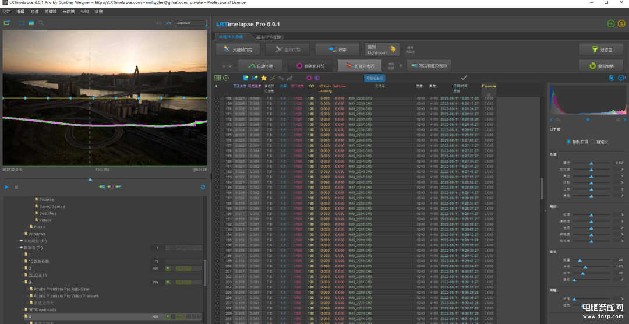Open the 元数据 menu
Screen dimensions: 629x324
click(69, 12)
